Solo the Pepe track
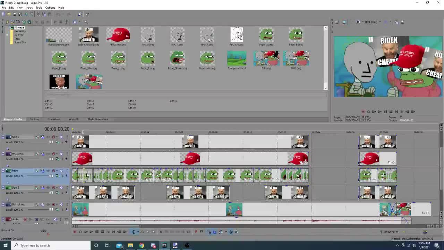444x250 pixels. 67,171
